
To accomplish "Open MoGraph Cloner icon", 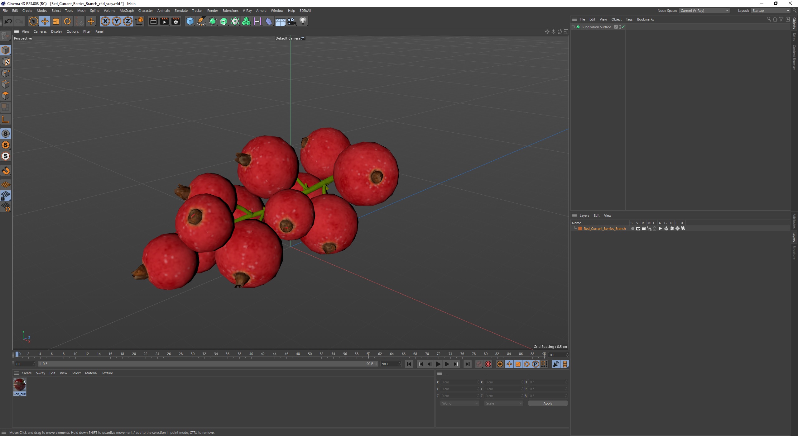I will tap(235, 21).
